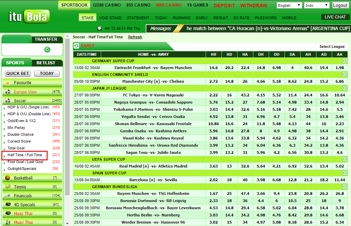Screen dimensions: 351x226
Task: Open the RESULT tab
Action: pos(221,18)
